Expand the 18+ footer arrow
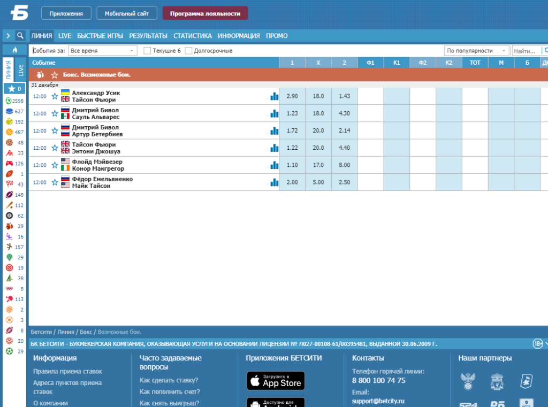Screen dimensions: 548x407 (545, 343)
